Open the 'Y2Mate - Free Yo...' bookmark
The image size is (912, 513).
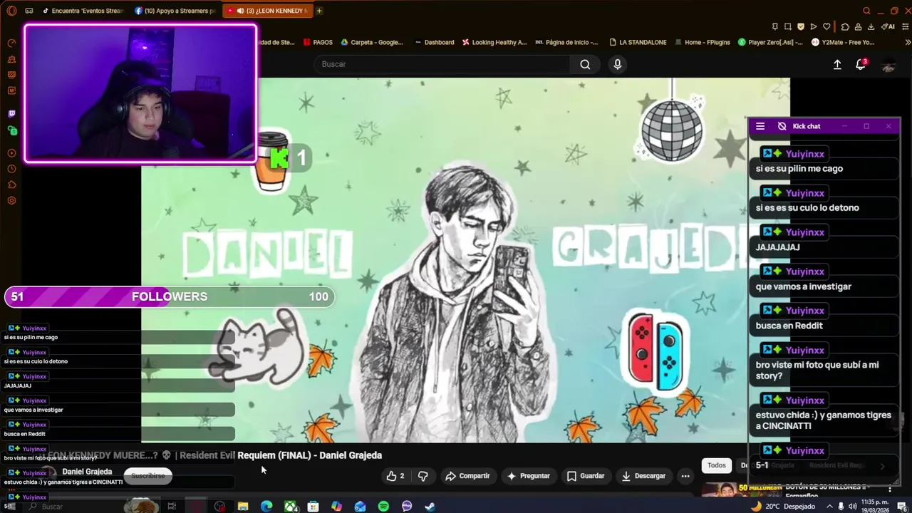843,42
